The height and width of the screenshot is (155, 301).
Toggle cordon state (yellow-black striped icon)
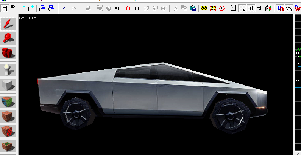204,8
